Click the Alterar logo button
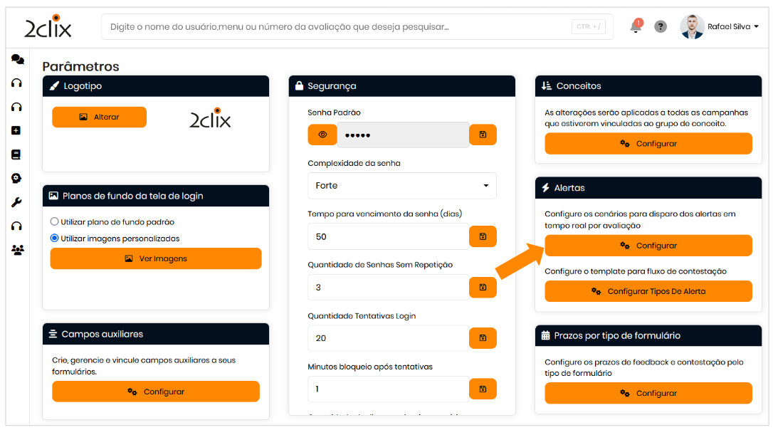Image resolution: width=773 pixels, height=430 pixels. coord(99,117)
